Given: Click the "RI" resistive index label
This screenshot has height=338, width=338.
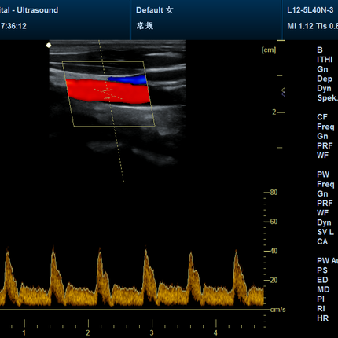Looking at the screenshot, I should coord(321,309).
